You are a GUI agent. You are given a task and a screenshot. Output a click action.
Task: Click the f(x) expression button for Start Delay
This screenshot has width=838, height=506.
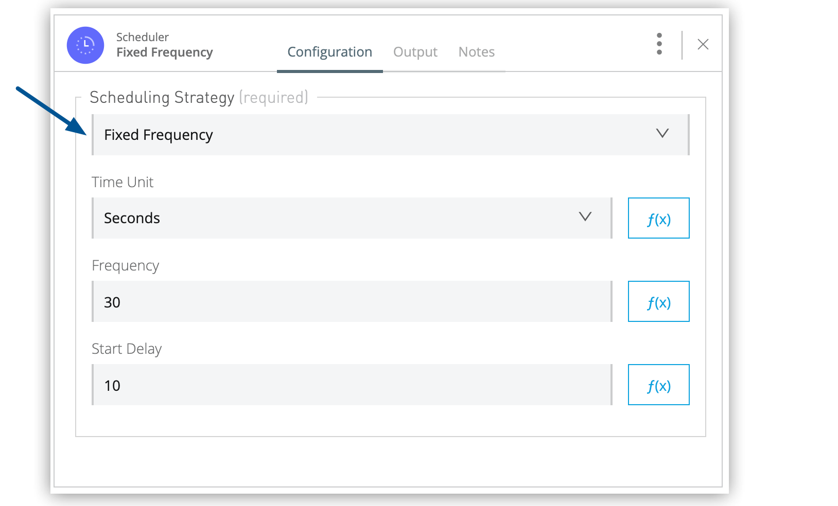(659, 385)
